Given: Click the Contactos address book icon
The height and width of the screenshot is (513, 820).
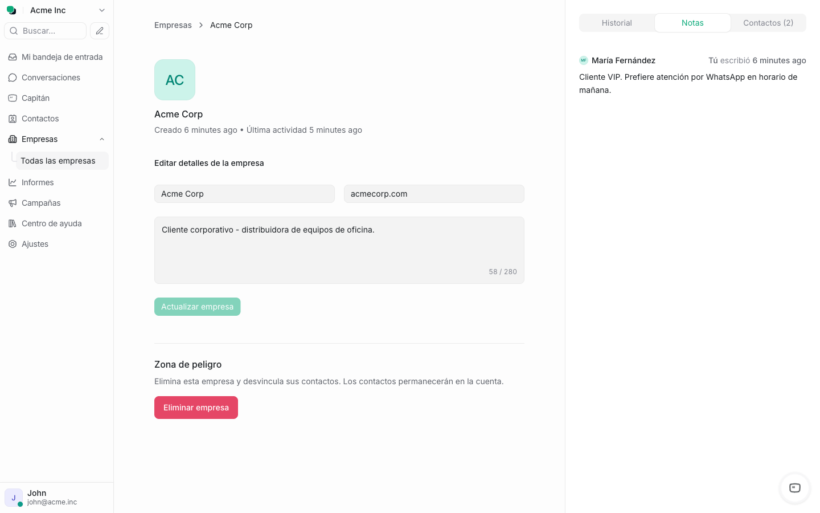Looking at the screenshot, I should [x=13, y=119].
